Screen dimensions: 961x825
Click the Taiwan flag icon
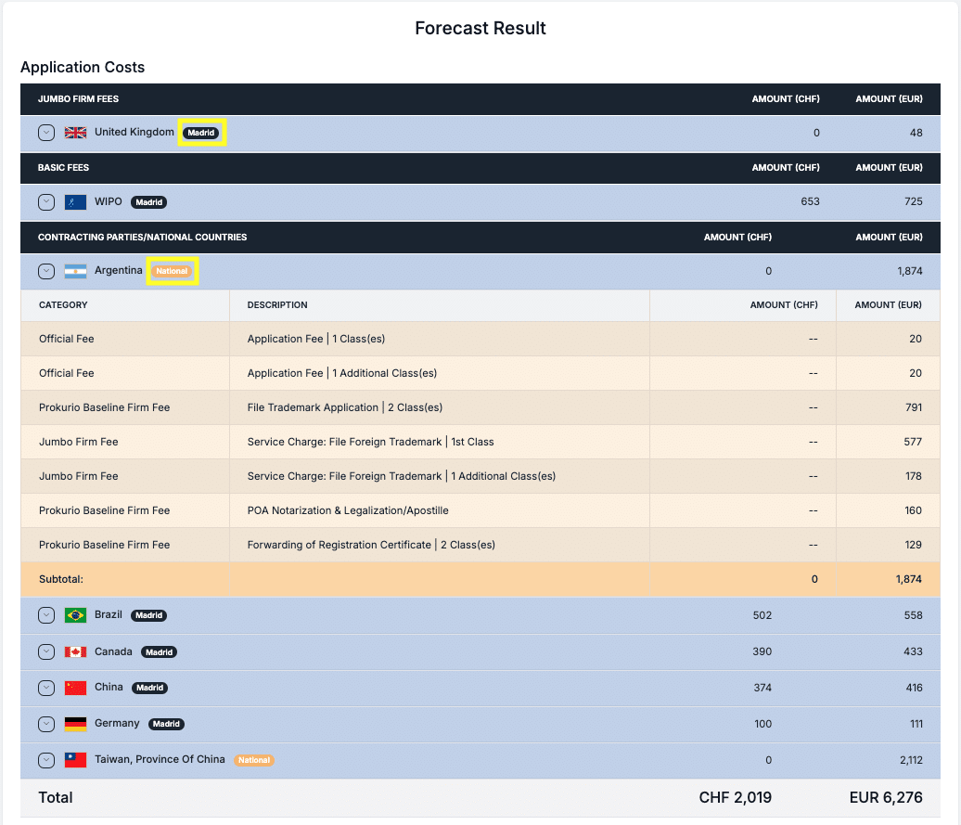click(75, 760)
